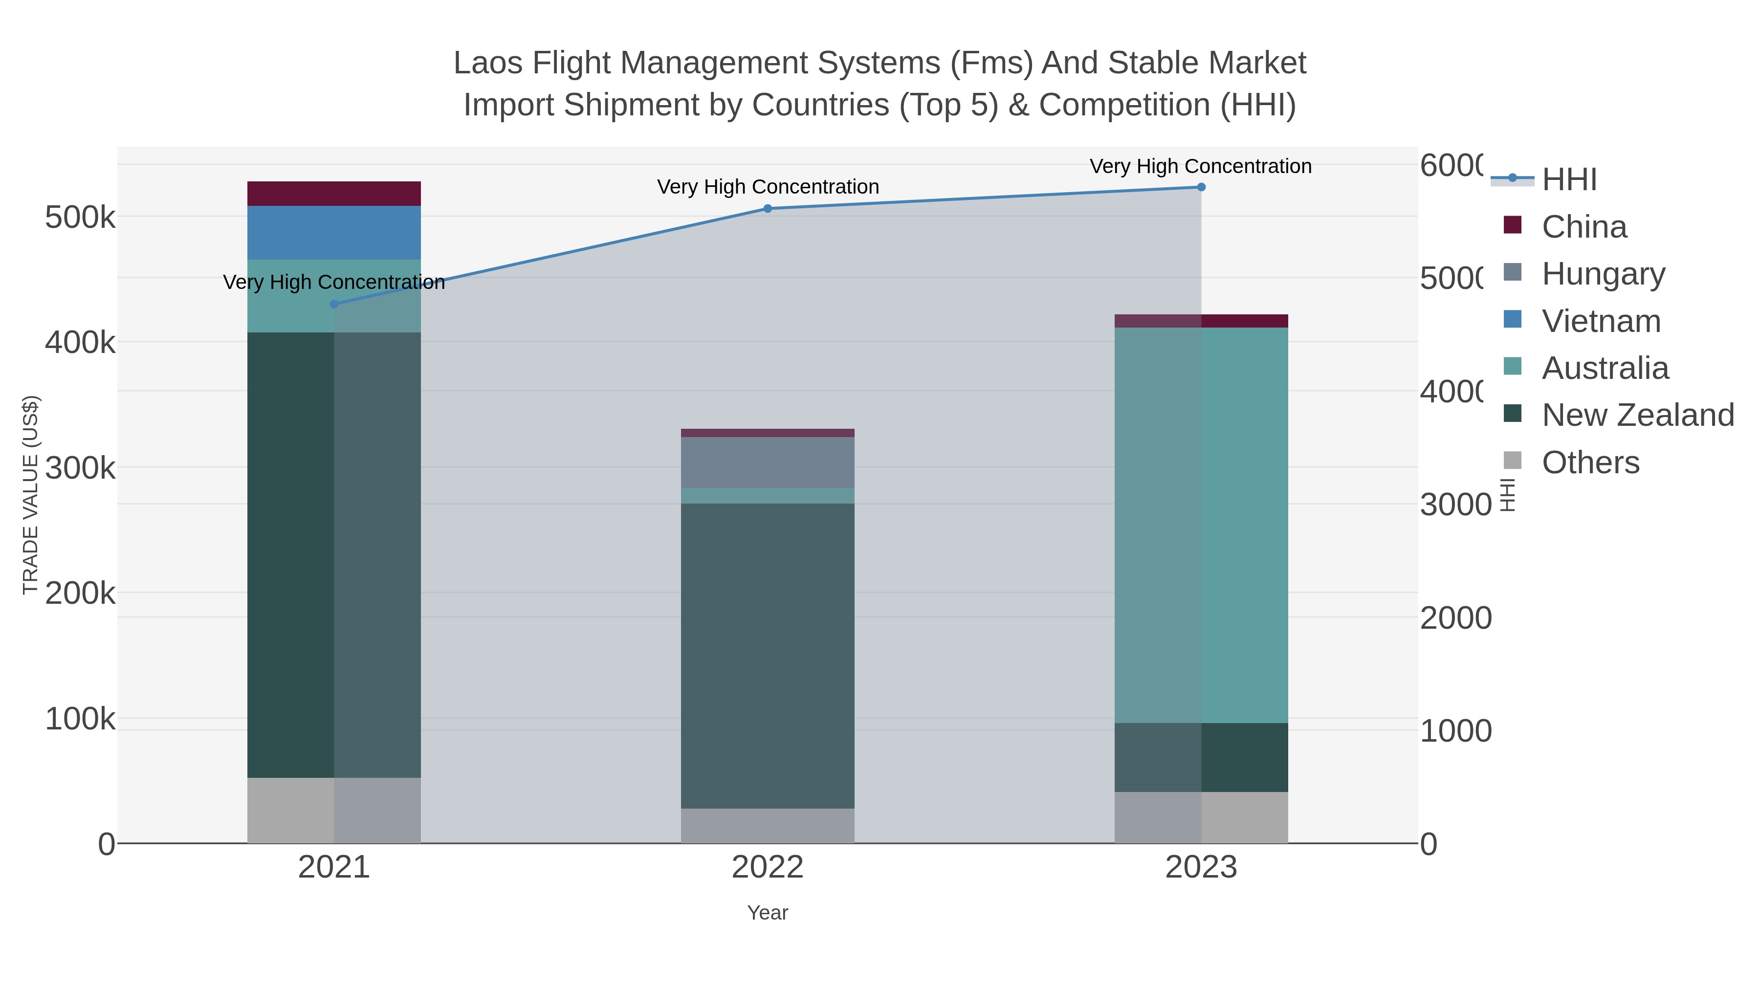Click the 200k y-axis tick label
Image resolution: width=1760 pixels, height=990 pixels.
(80, 594)
